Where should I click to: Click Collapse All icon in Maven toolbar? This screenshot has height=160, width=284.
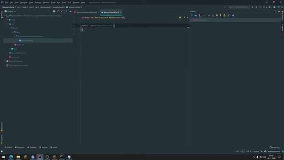click(229, 16)
